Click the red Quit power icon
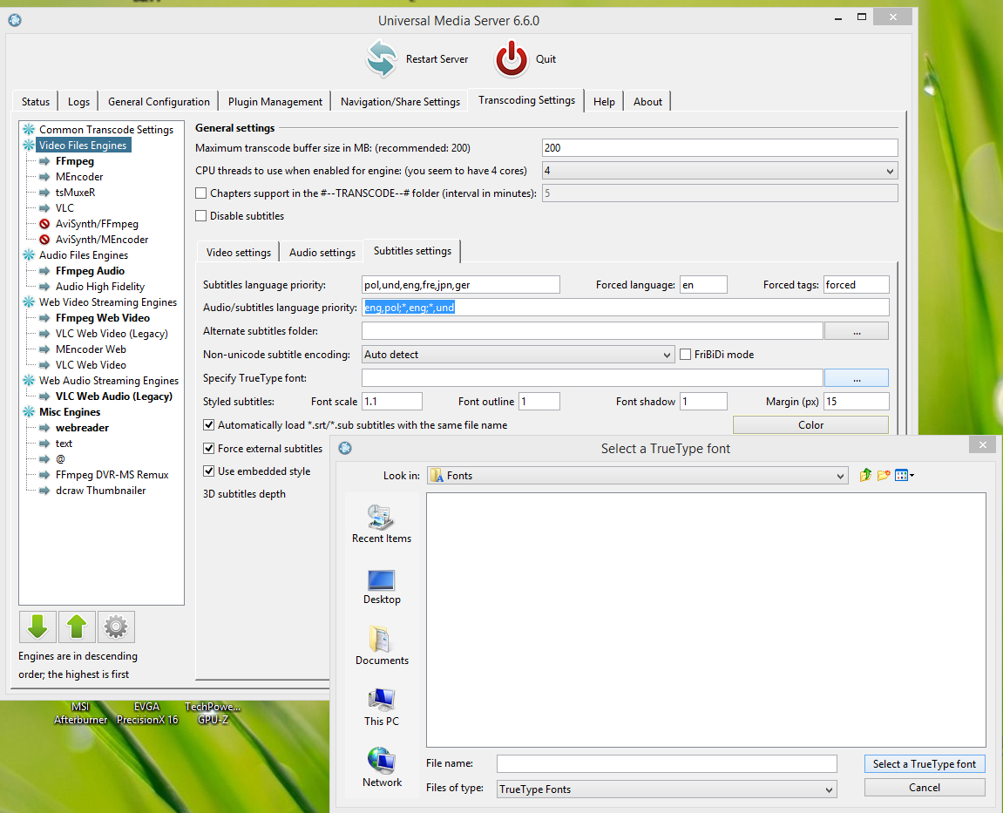 pos(512,59)
